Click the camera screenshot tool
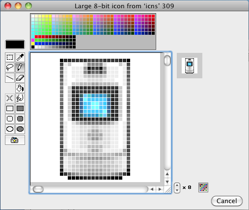 (x=15, y=140)
